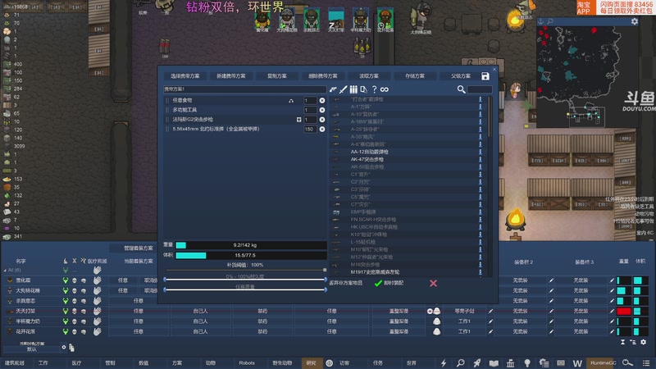Click the circle icon next to 研究
The height and width of the screenshot is (369, 656).
[330, 363]
